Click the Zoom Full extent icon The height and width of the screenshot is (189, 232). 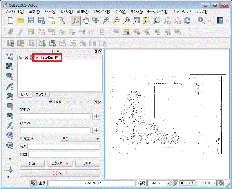137,21
